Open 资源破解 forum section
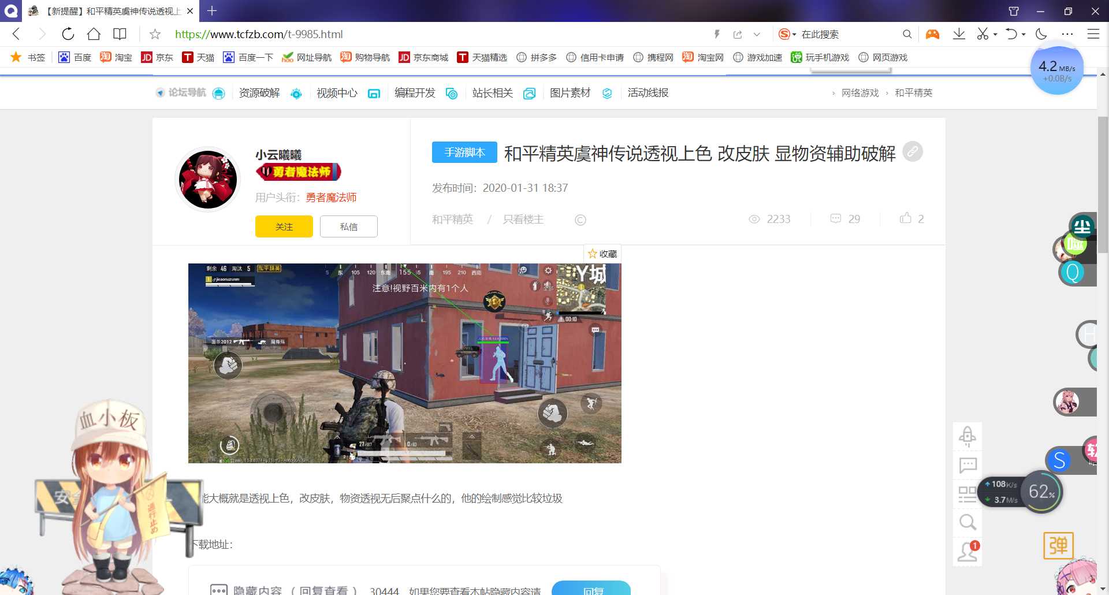The height and width of the screenshot is (595, 1109). (x=259, y=93)
